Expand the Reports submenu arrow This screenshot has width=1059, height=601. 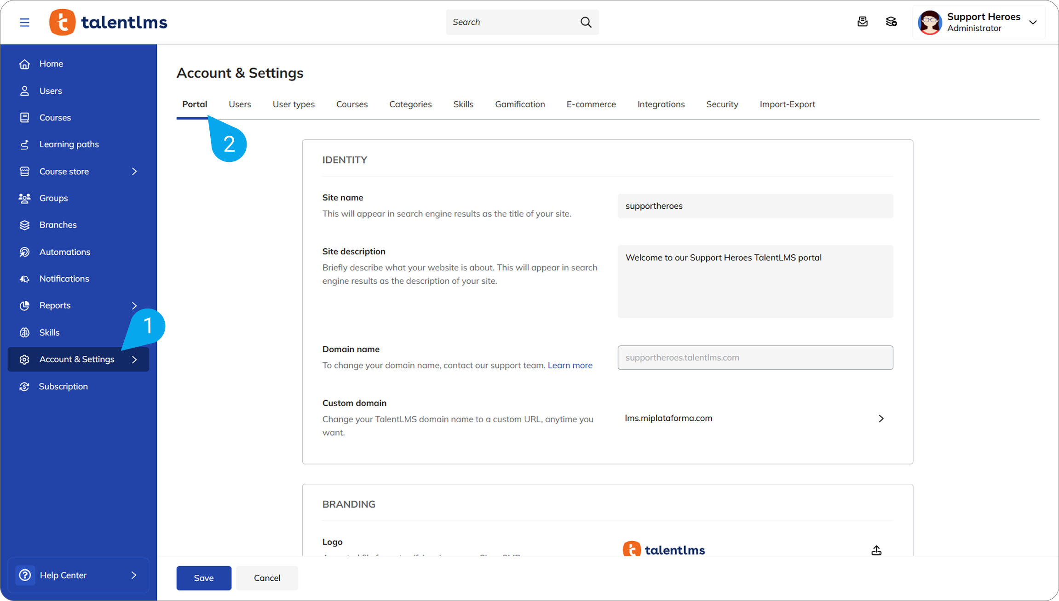[x=134, y=305]
